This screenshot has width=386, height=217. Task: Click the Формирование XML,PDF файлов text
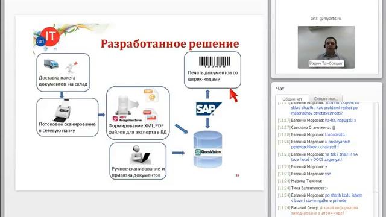(x=138, y=129)
